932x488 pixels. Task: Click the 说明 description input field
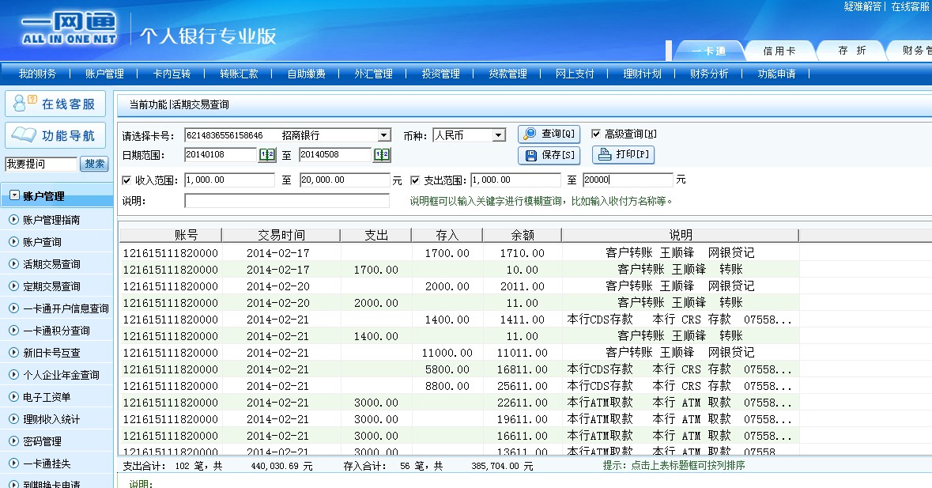point(286,201)
